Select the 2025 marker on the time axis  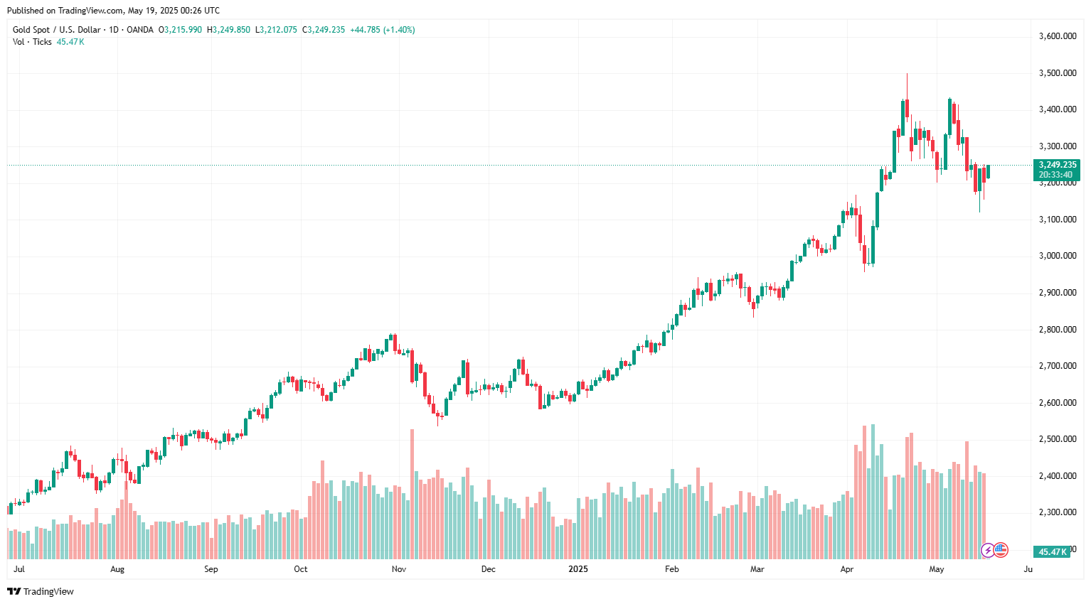pyautogui.click(x=578, y=569)
